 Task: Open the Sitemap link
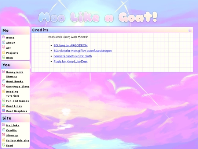tap(12, 135)
